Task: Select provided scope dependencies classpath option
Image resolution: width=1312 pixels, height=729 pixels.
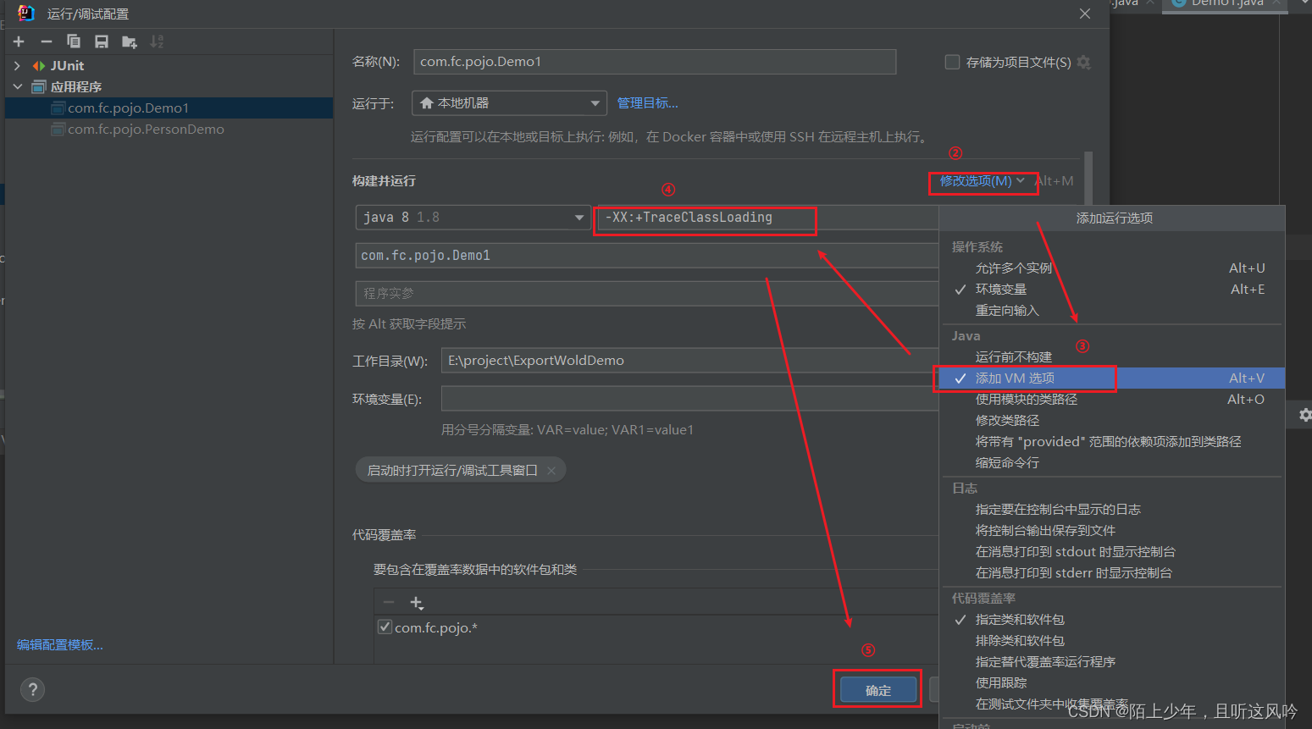Action: pyautogui.click(x=1112, y=442)
